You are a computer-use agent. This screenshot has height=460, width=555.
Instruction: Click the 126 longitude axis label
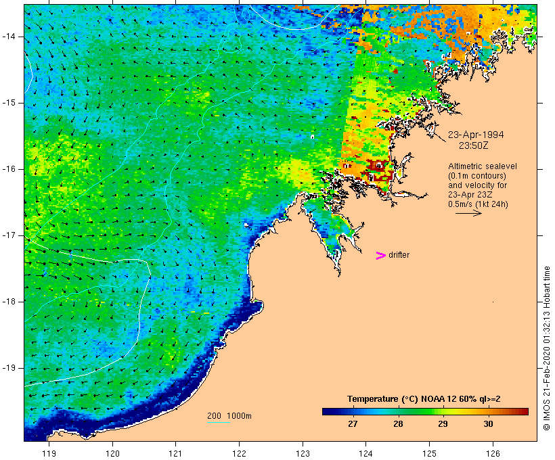493,453
